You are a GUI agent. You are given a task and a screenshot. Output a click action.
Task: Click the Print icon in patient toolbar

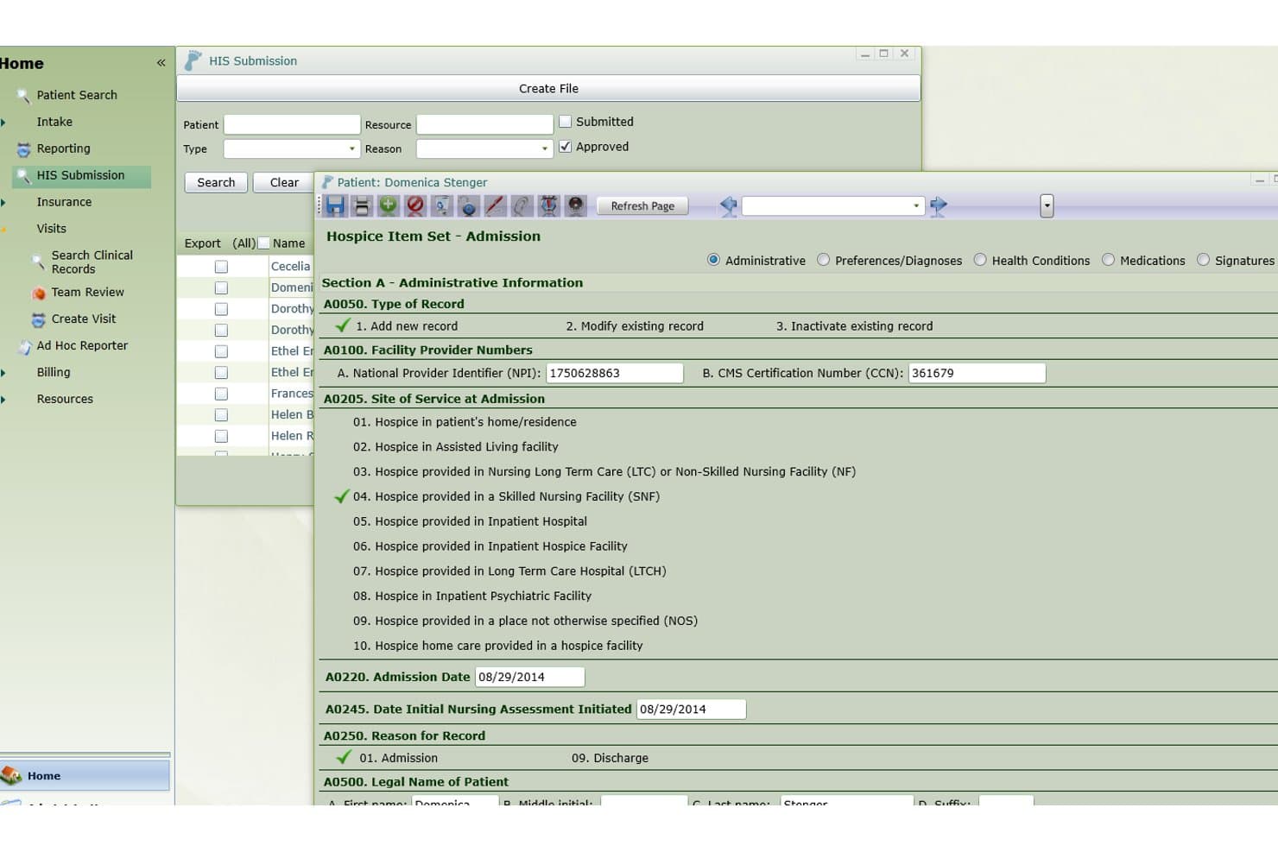tap(362, 205)
